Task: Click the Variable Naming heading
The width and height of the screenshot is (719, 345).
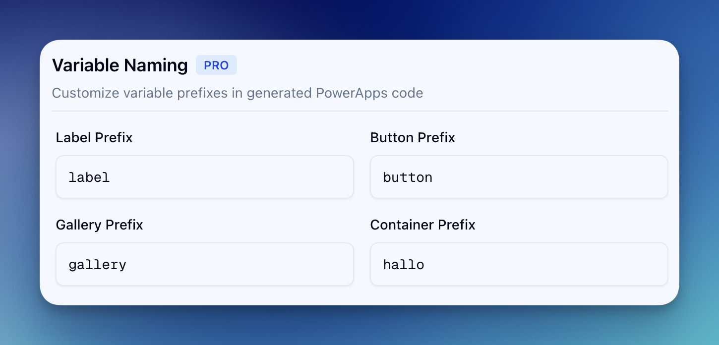Action: pos(120,65)
